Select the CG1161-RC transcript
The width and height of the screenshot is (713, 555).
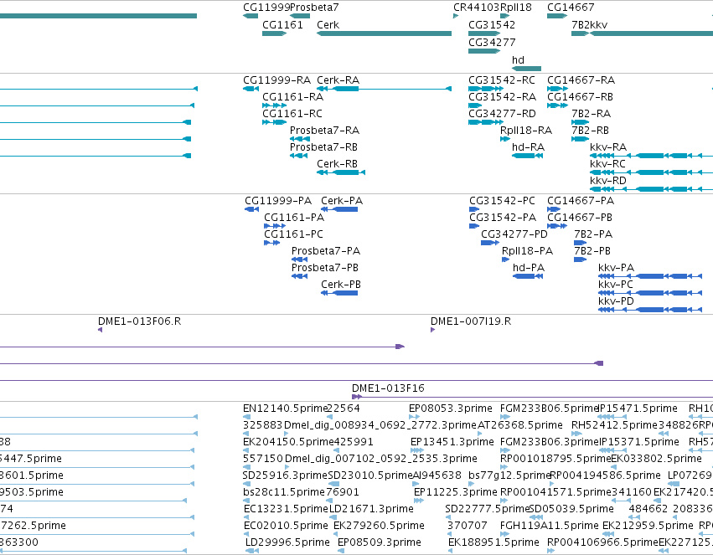point(274,122)
